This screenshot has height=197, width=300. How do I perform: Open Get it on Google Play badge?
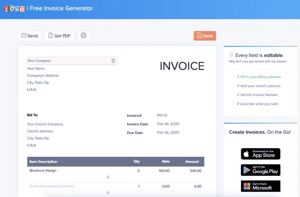coord(260,170)
